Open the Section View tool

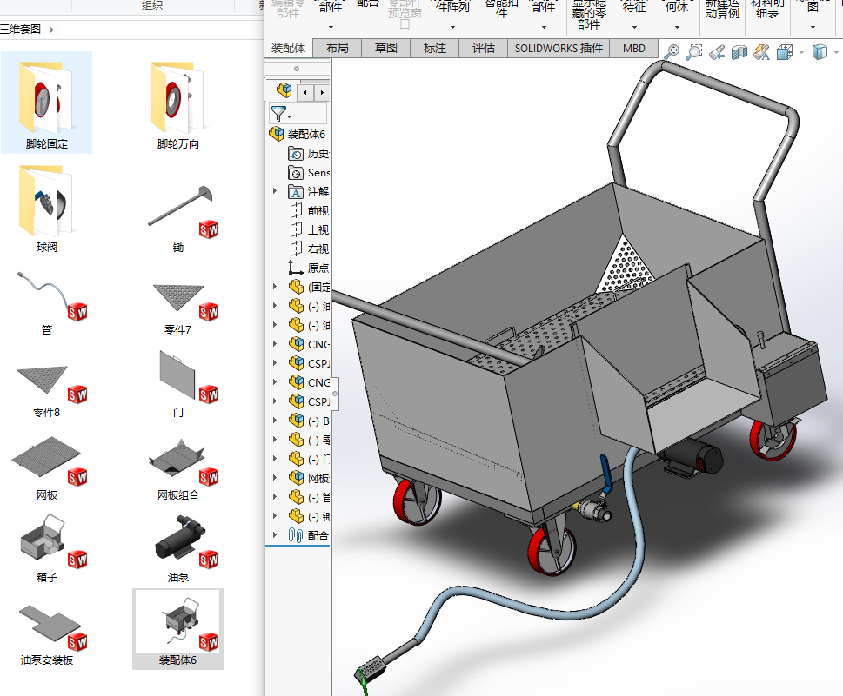point(739,53)
